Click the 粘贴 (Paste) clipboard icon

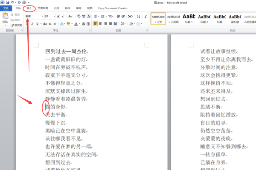(5, 16)
